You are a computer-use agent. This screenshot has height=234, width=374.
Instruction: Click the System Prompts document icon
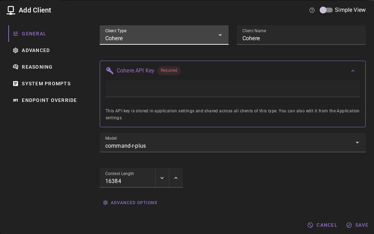[x=16, y=84]
